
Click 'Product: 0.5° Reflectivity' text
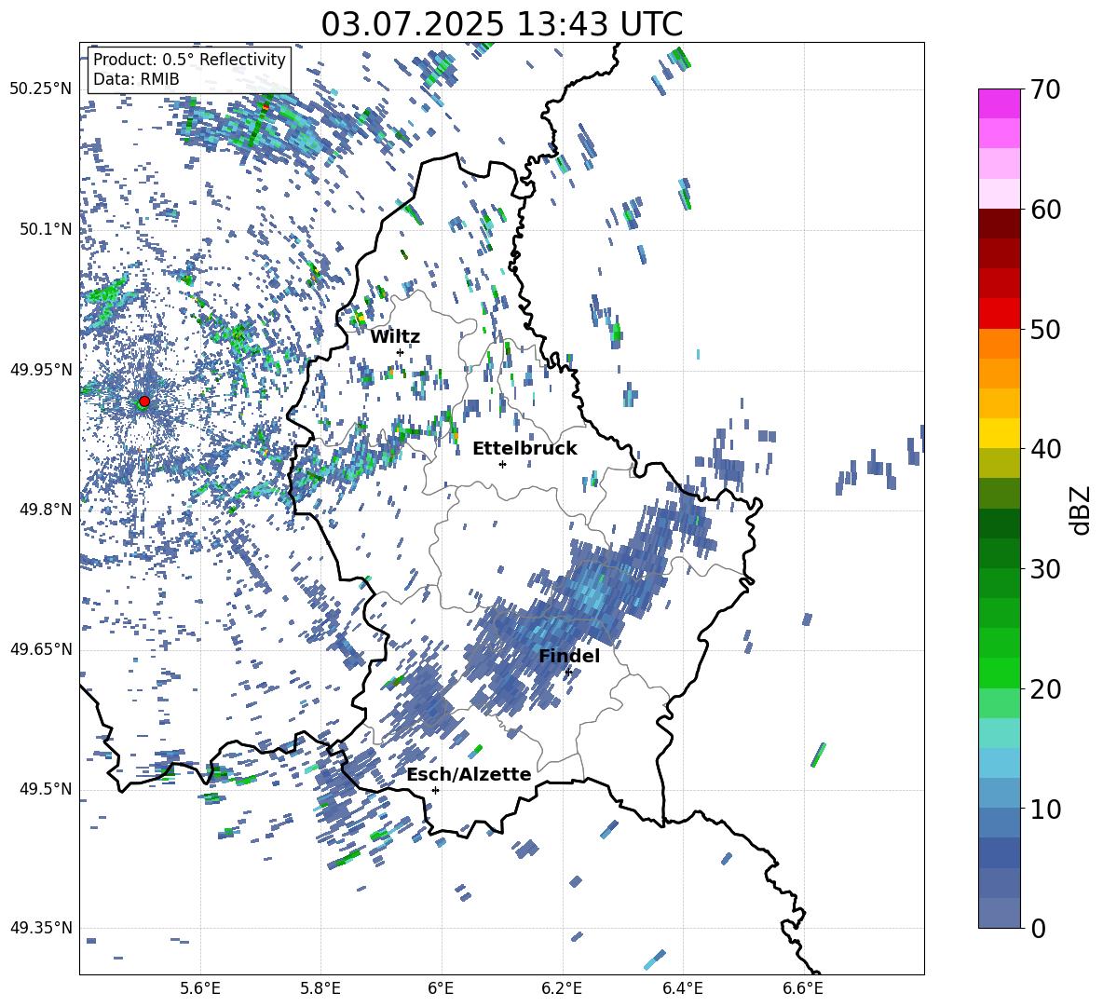tap(189, 60)
